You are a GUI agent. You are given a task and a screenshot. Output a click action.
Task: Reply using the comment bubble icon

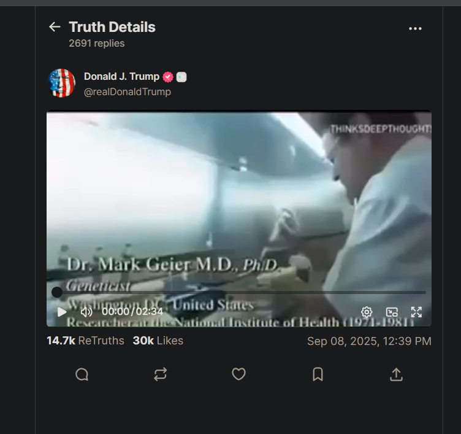(82, 374)
